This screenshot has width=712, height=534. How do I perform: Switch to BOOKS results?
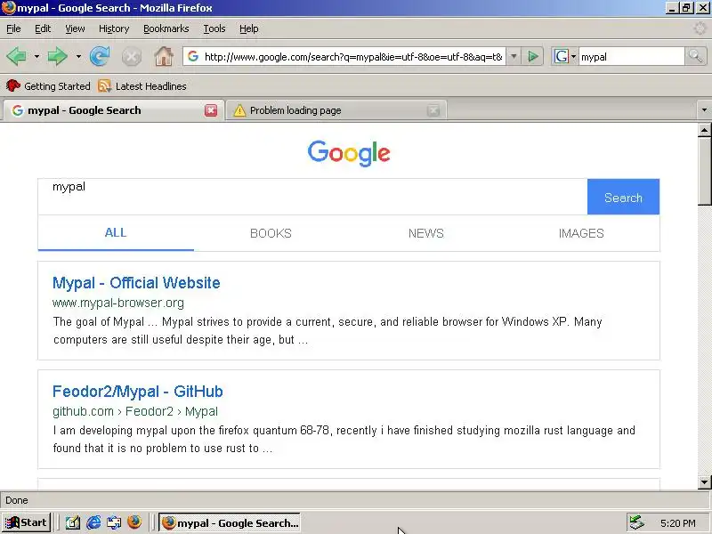271,233
